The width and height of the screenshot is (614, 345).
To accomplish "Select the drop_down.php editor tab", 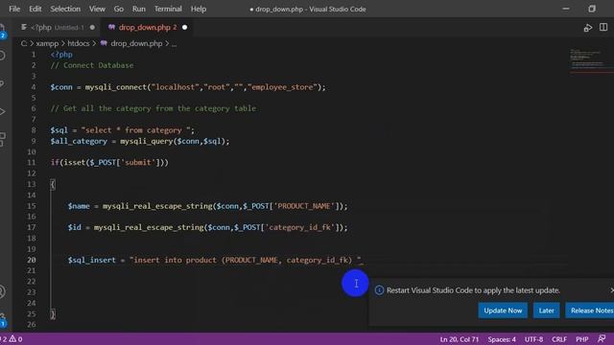I will coord(148,28).
